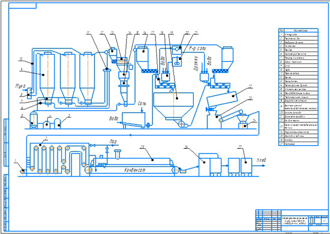Select the drawing title cell in the title block
The height and width of the screenshot is (234, 330).
(x=295, y=221)
